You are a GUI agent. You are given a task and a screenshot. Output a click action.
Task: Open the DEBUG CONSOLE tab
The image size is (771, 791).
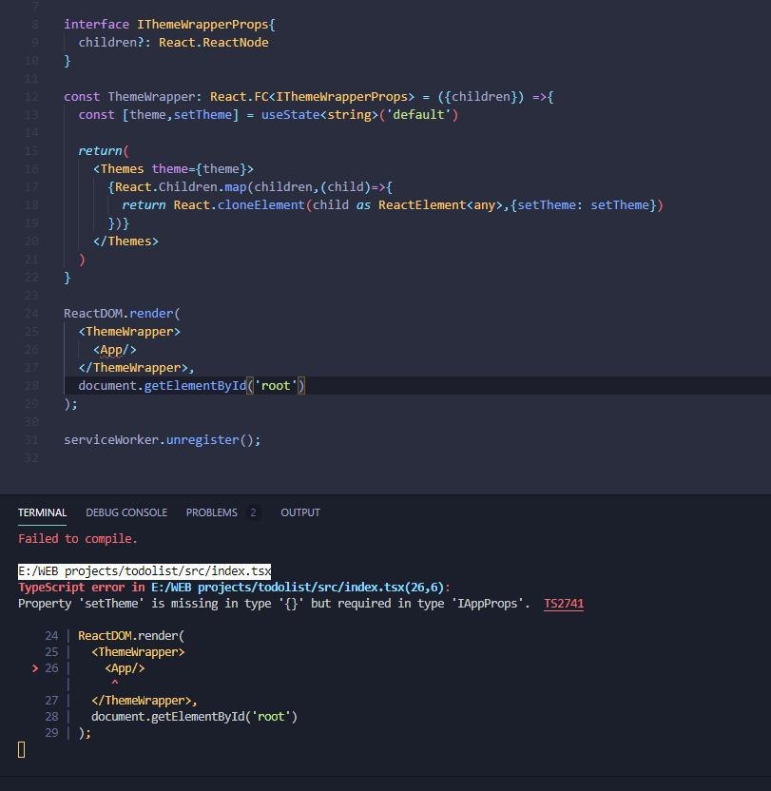(x=126, y=512)
